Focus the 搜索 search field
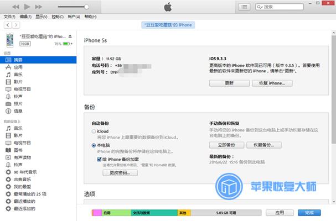Image resolution: width=336 pixels, height=221 pixels. tap(280, 7)
